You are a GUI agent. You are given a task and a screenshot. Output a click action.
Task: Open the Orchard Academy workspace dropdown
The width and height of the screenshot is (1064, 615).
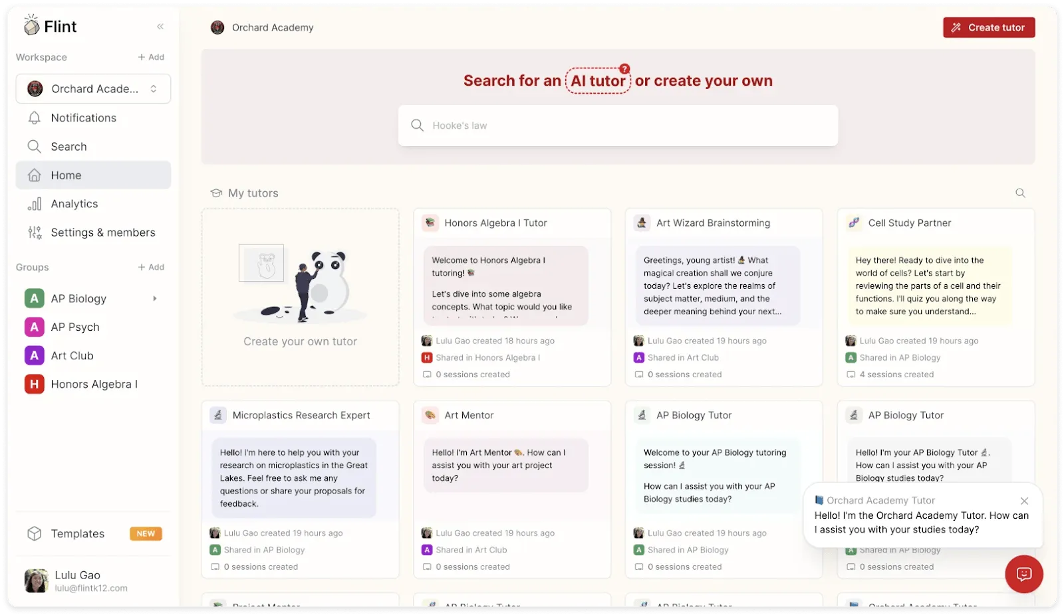coord(93,89)
